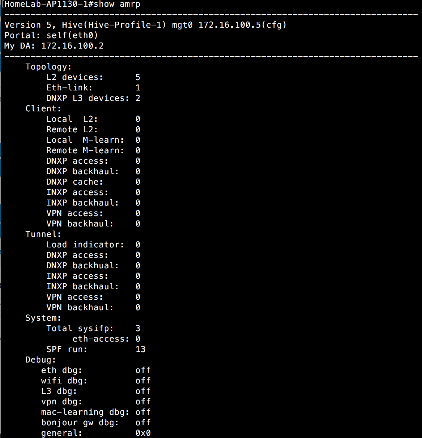Click the Load indicator label

(85, 245)
